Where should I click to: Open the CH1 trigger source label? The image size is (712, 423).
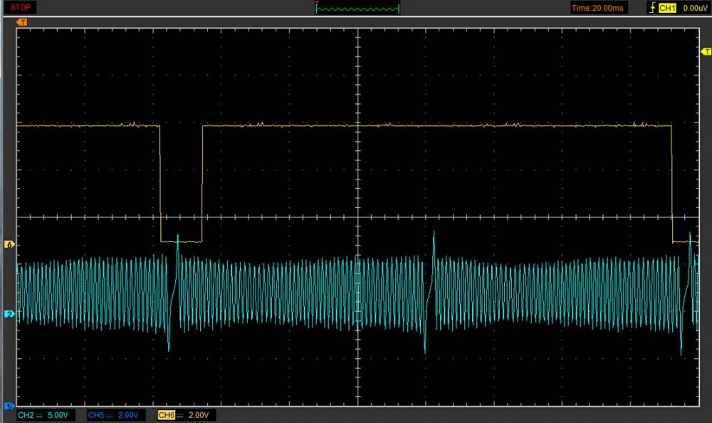[x=667, y=8]
